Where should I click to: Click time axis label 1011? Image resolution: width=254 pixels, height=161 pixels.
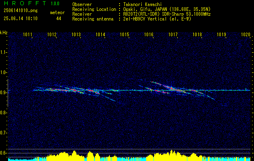(28, 34)
